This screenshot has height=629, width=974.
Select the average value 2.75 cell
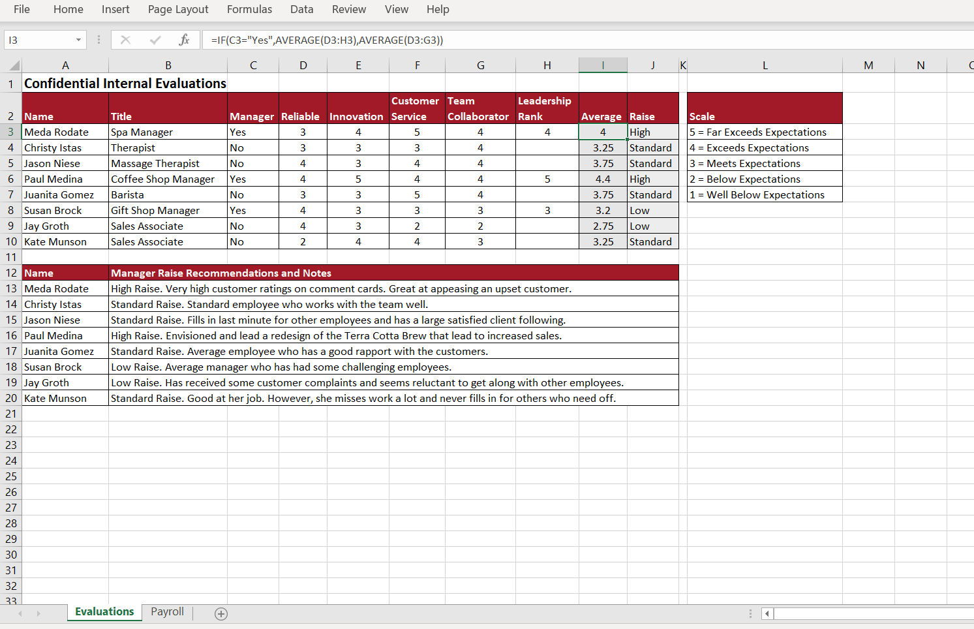pyautogui.click(x=603, y=226)
